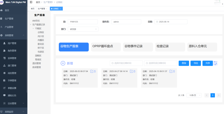Edit the 2025-06-03 09:57:04 record
Image resolution: width=224 pixels, height=114 pixels.
(x=92, y=71)
